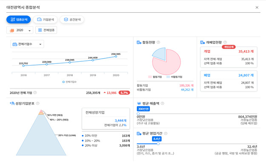Screen dimensions: 266x163
Task: Switch to the 기업분석 tab
Action: pyautogui.click(x=45, y=20)
